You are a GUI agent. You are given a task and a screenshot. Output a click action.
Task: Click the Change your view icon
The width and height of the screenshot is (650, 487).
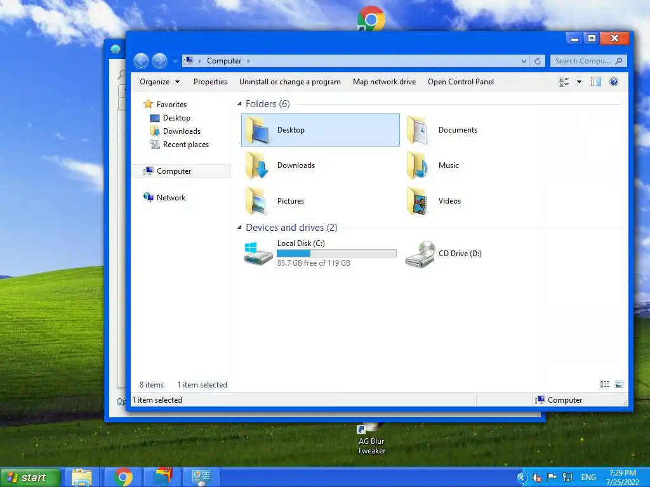pos(564,82)
